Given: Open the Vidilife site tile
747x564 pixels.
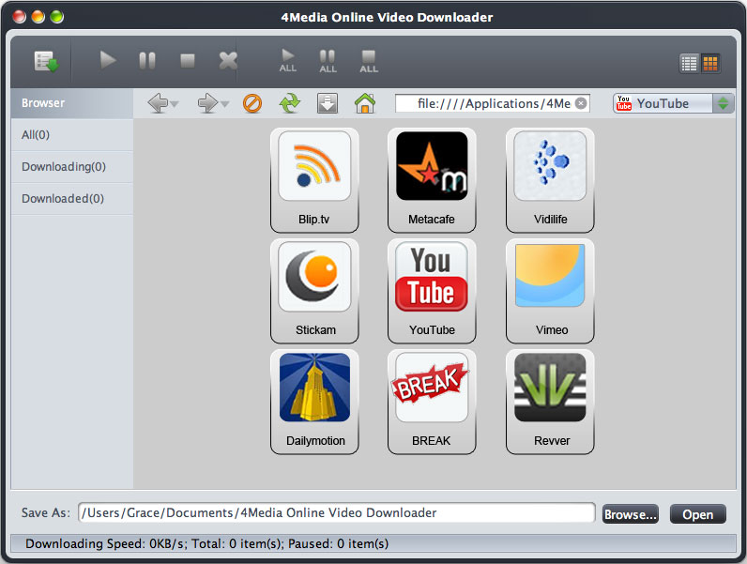Looking at the screenshot, I should pyautogui.click(x=550, y=180).
